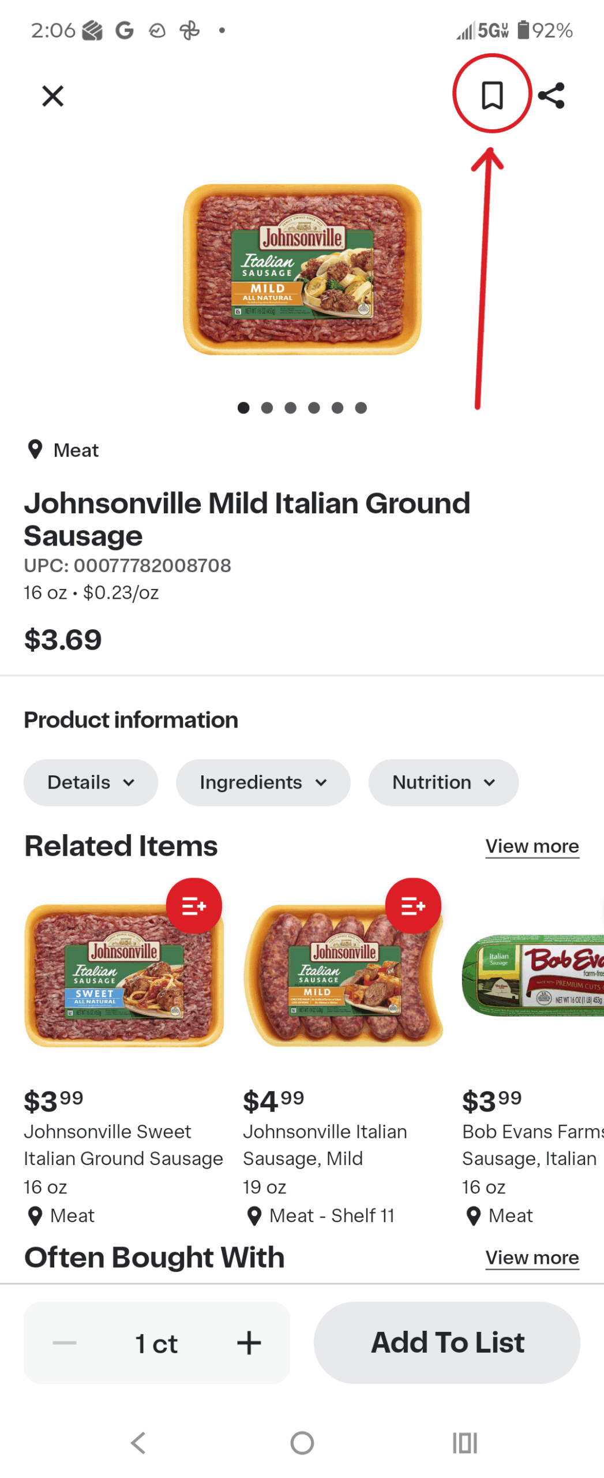
Task: Expand the Details dropdown
Action: (91, 782)
